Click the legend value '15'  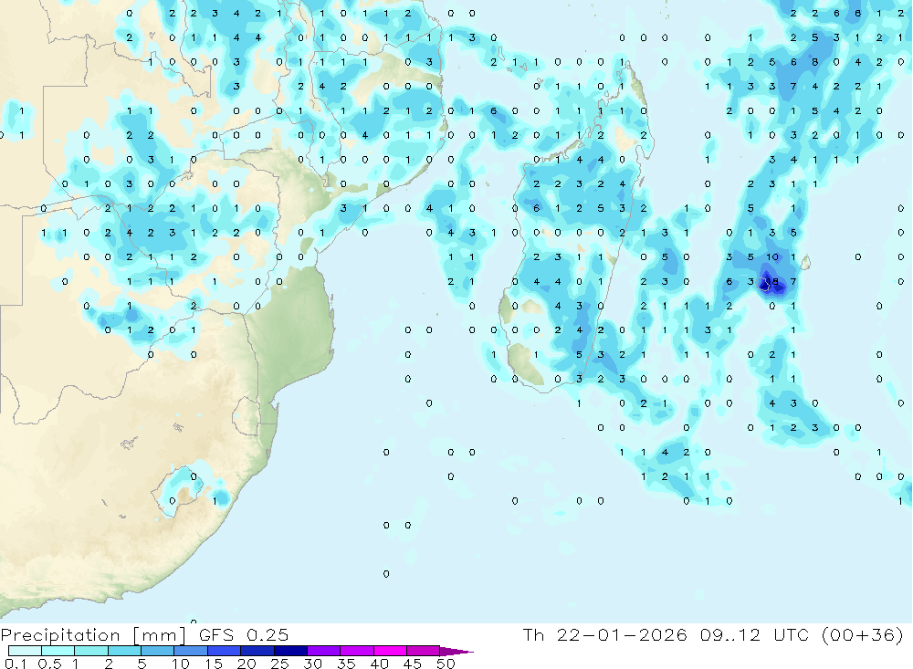(x=213, y=664)
